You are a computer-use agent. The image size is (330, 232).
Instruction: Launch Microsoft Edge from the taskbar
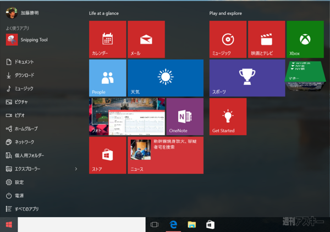click(x=173, y=225)
